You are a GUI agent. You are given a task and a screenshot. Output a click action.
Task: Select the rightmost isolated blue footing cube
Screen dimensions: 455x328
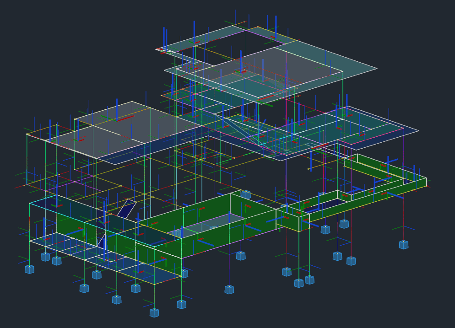pos(404,245)
